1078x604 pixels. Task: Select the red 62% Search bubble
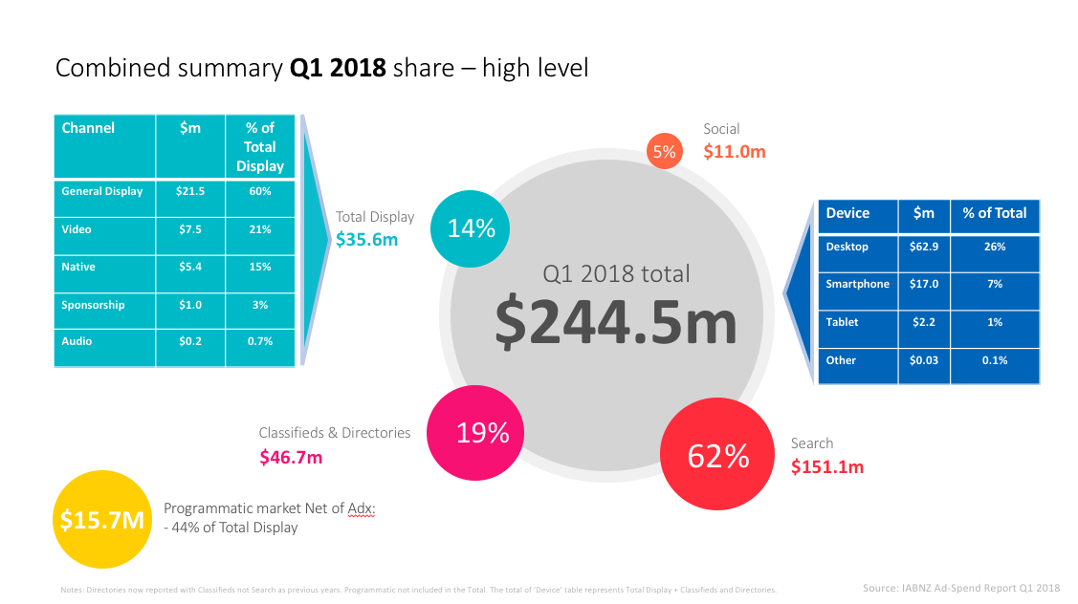click(x=717, y=454)
